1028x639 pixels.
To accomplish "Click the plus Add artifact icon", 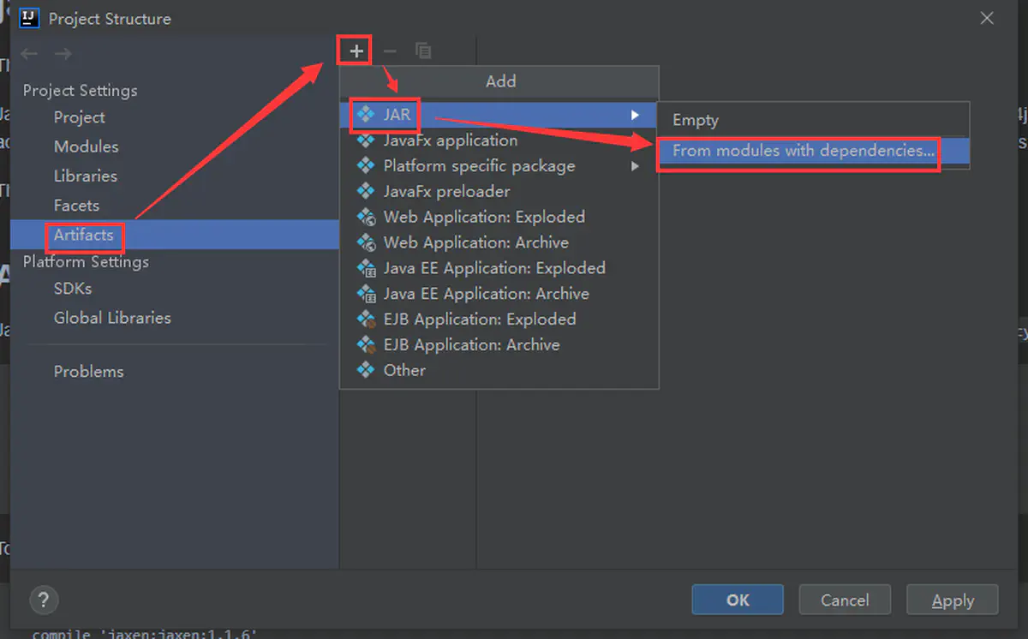I will [x=356, y=51].
